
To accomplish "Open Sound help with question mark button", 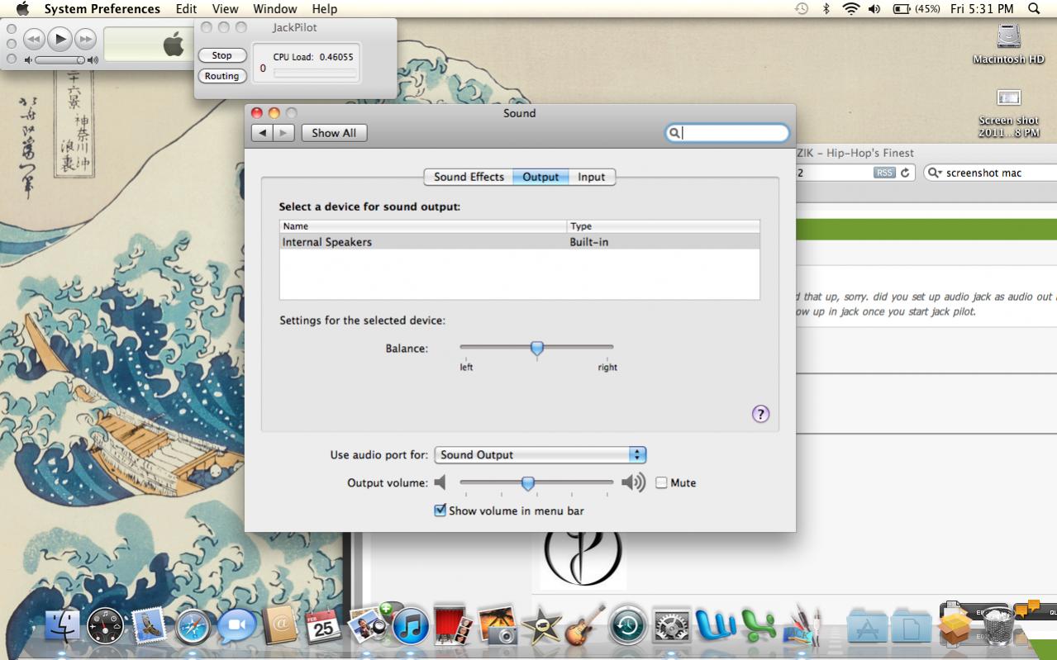I will pyautogui.click(x=760, y=414).
